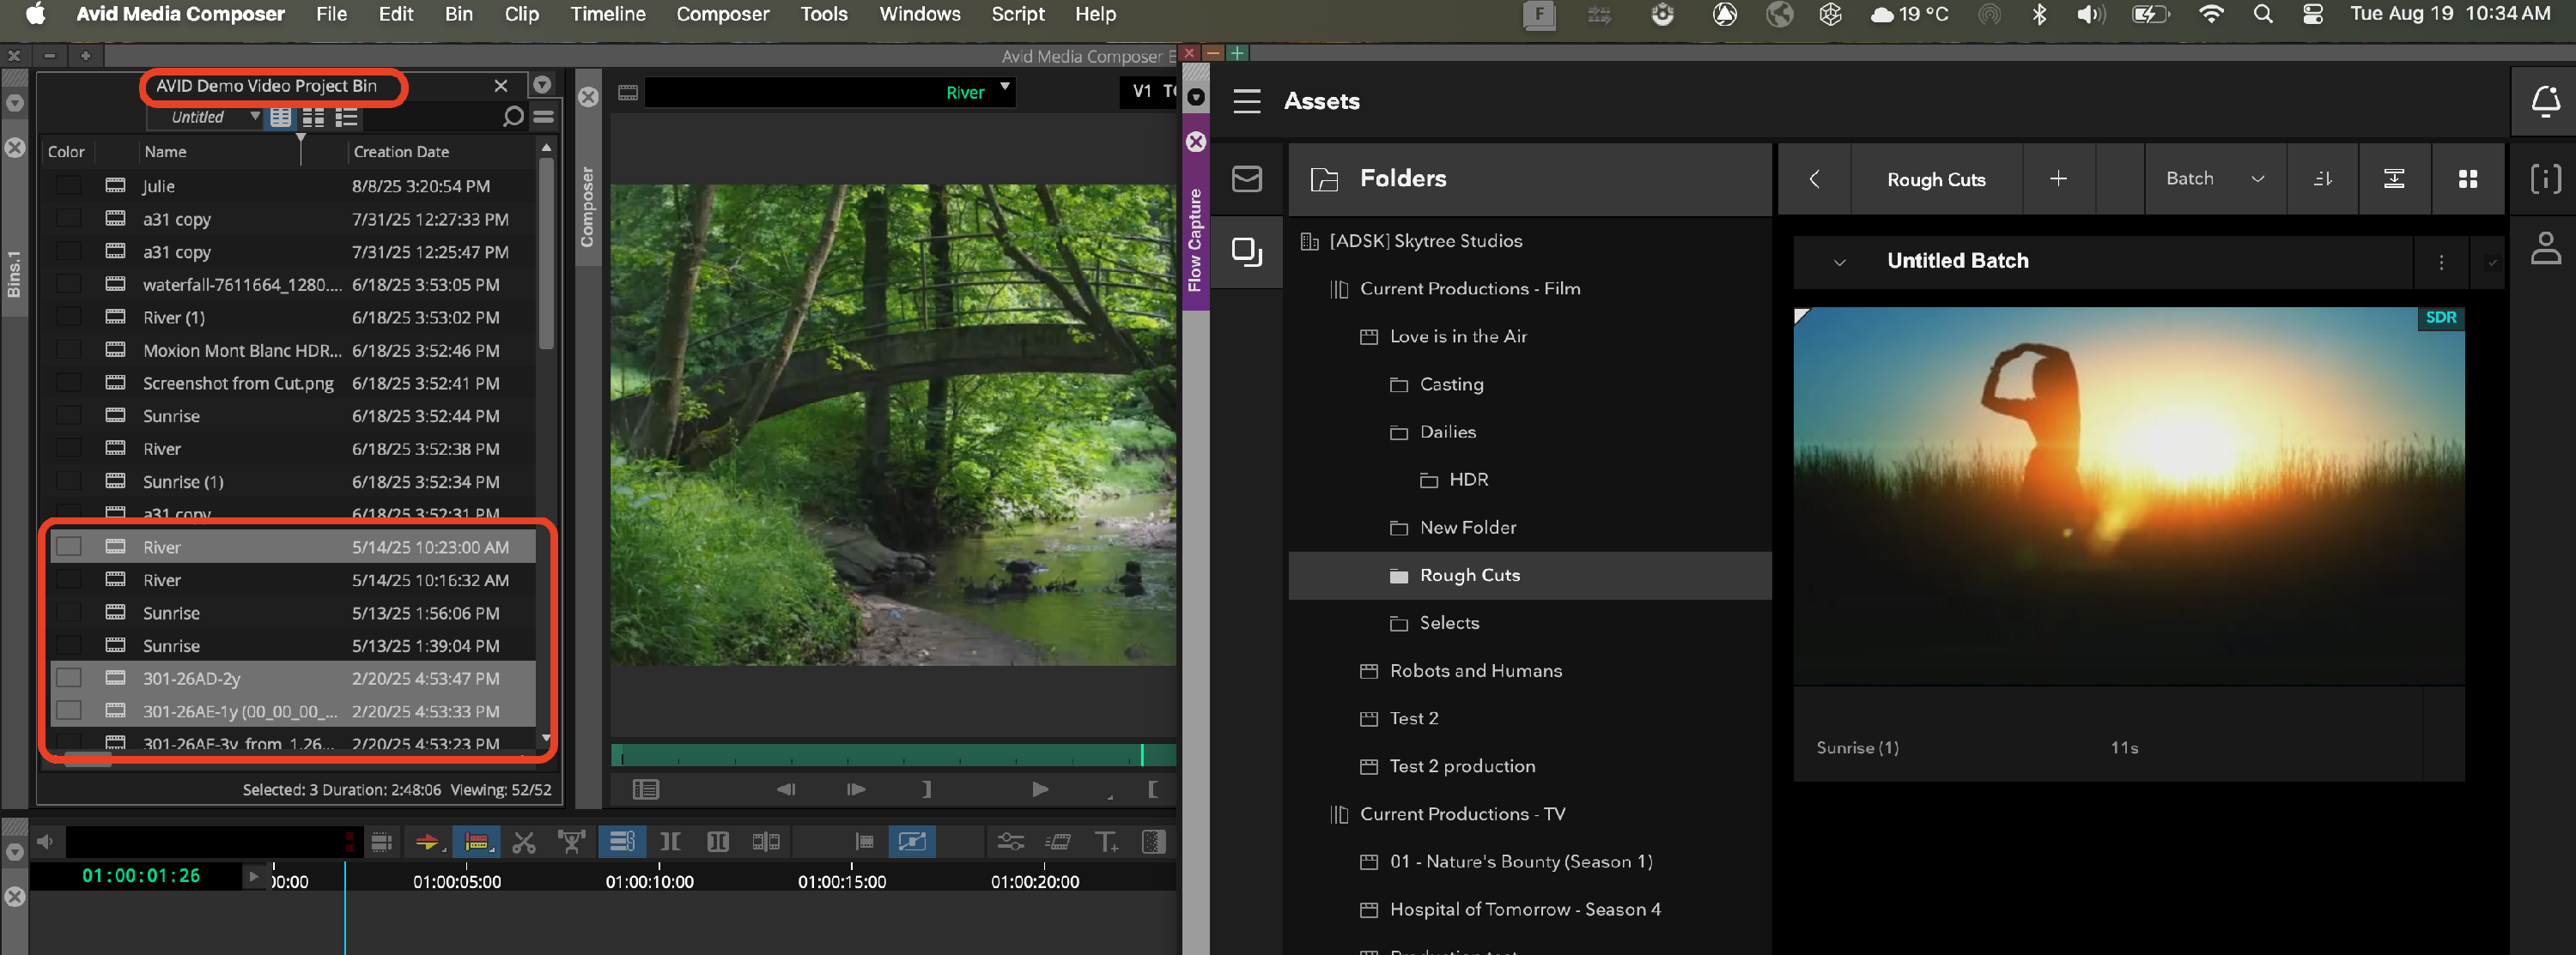Open the Bin menu
2576x955 pixels.
458,14
